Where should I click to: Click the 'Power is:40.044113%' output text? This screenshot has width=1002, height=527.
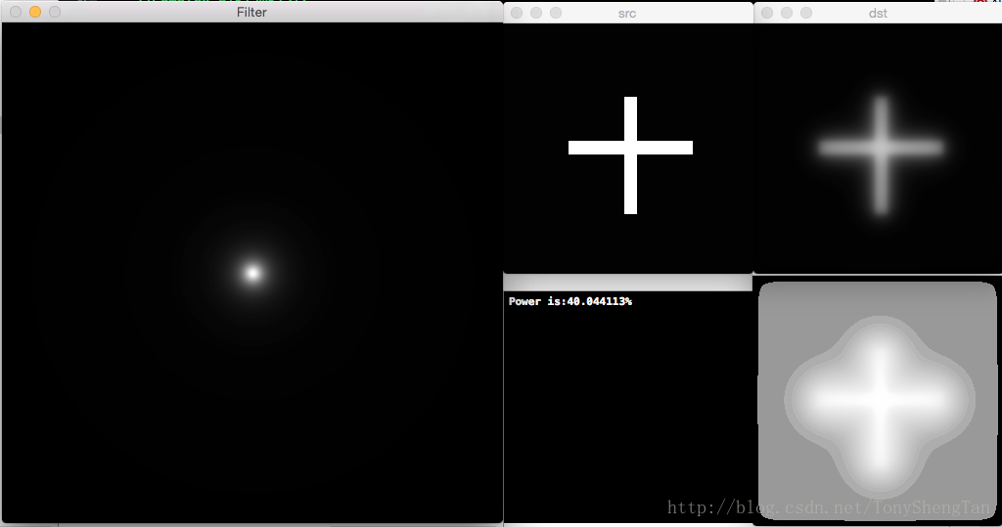[569, 301]
